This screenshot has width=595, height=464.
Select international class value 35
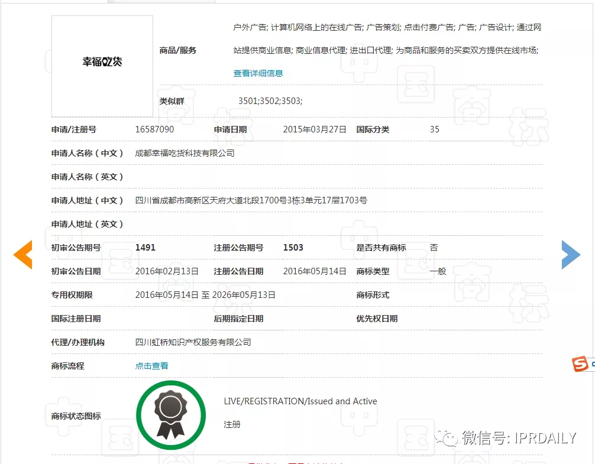point(435,129)
